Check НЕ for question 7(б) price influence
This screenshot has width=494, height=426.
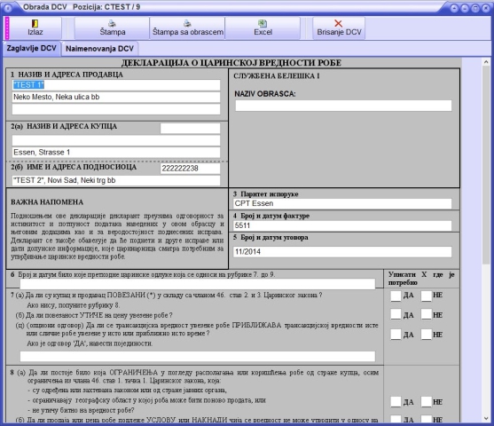(x=427, y=314)
